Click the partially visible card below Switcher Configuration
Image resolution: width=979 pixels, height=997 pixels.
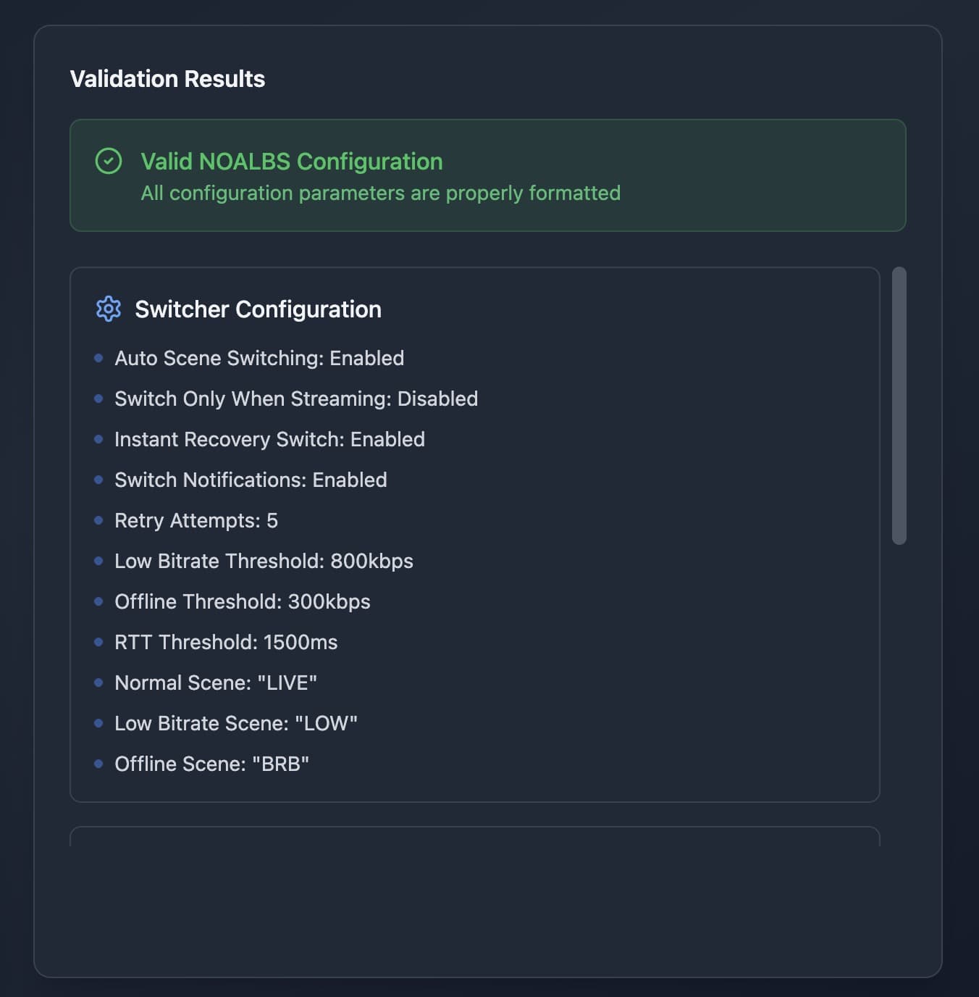click(474, 837)
